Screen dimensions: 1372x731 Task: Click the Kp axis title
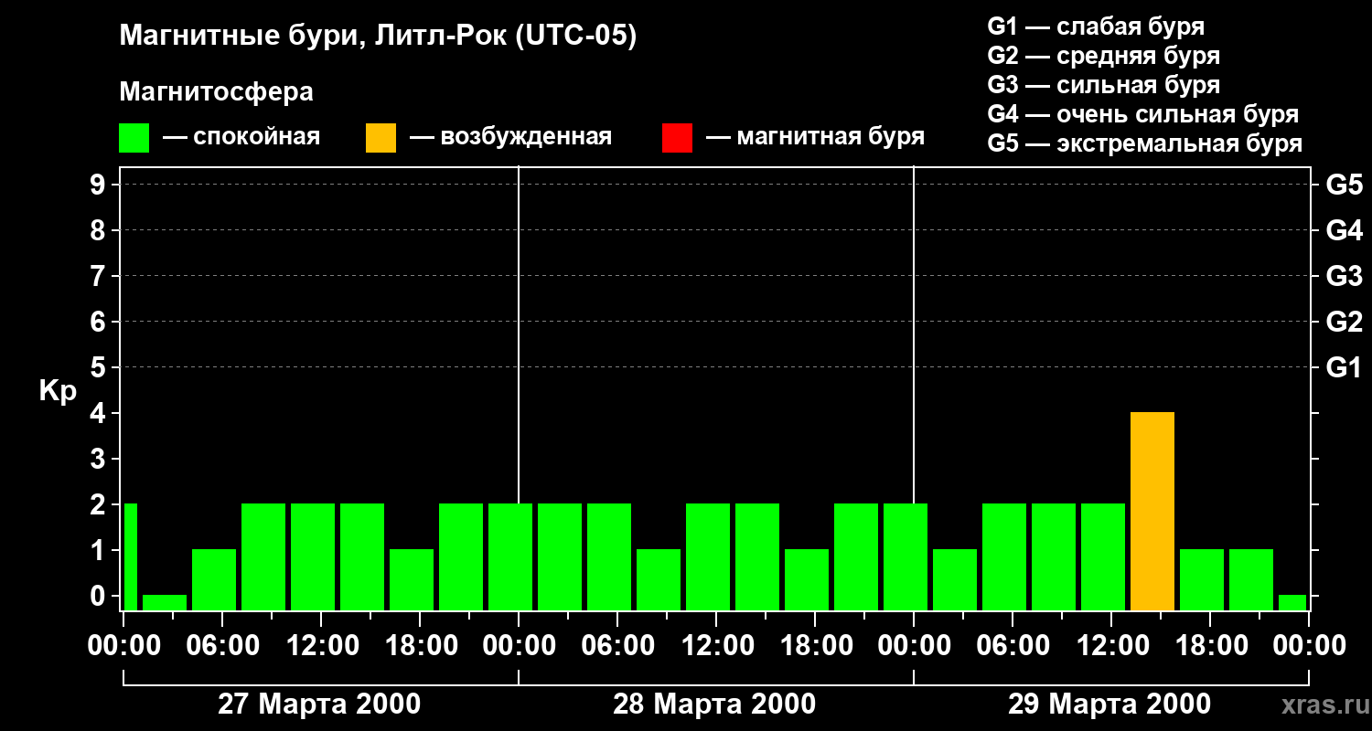click(58, 391)
